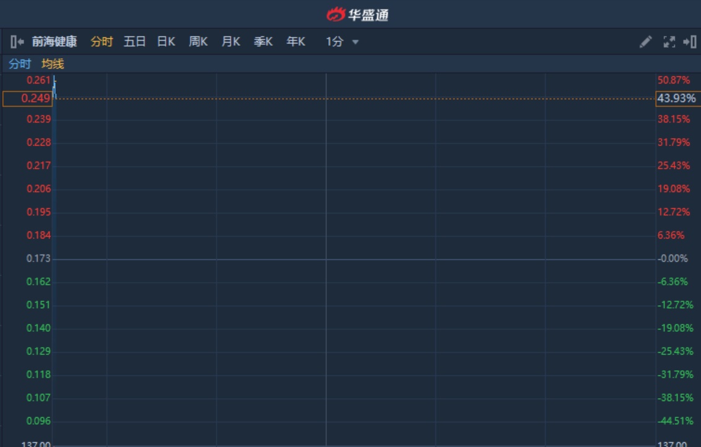
Task: Click the 0.228 price axis value
Action: [39, 142]
